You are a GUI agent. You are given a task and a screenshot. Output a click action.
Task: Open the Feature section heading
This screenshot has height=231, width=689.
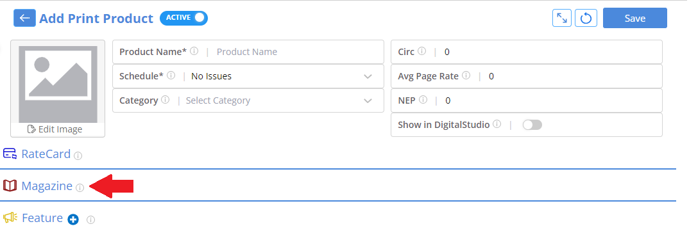click(42, 218)
